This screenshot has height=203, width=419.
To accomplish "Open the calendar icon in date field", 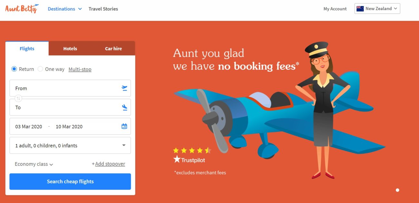I will coord(124,126).
